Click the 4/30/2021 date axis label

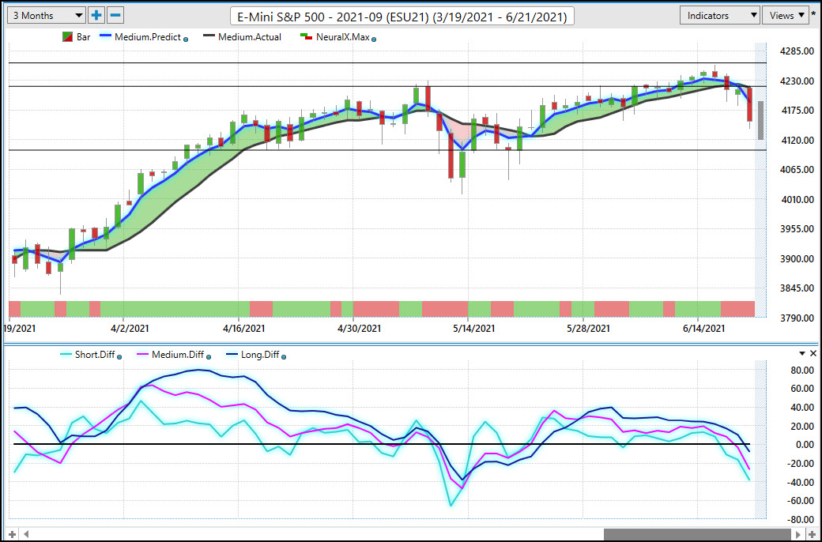tap(359, 329)
